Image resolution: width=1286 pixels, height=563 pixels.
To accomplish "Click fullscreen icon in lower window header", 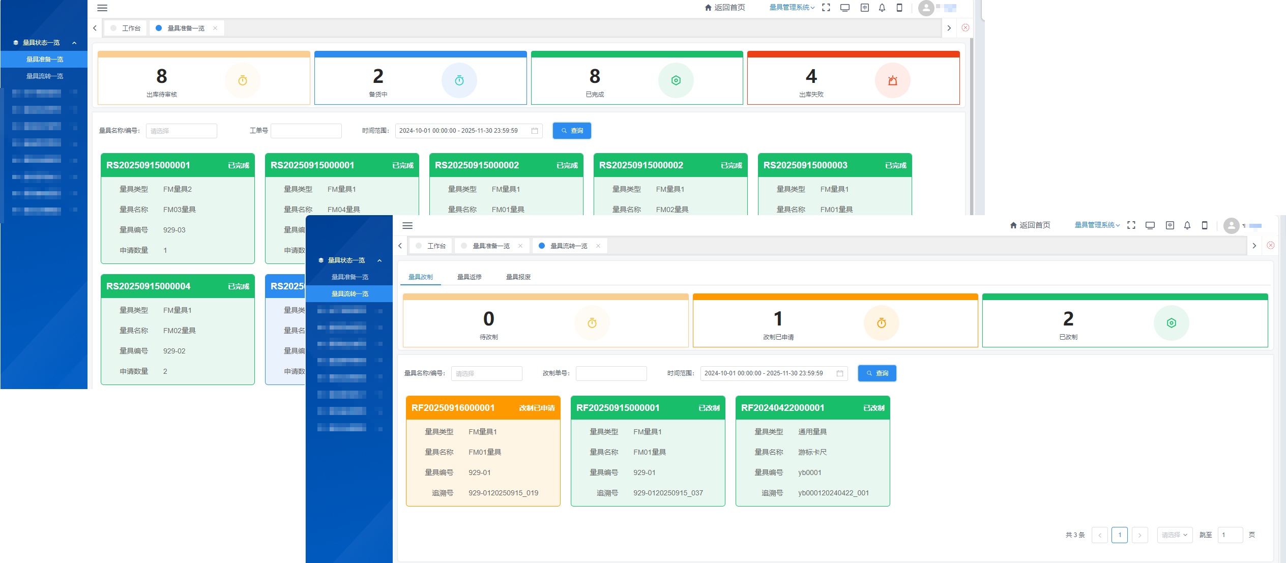I will (1131, 225).
